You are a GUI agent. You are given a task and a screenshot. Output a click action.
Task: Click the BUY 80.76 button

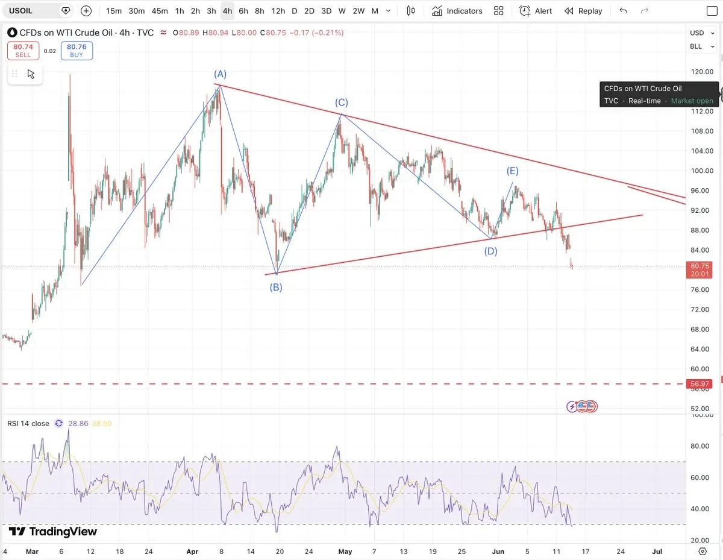pyautogui.click(x=77, y=51)
